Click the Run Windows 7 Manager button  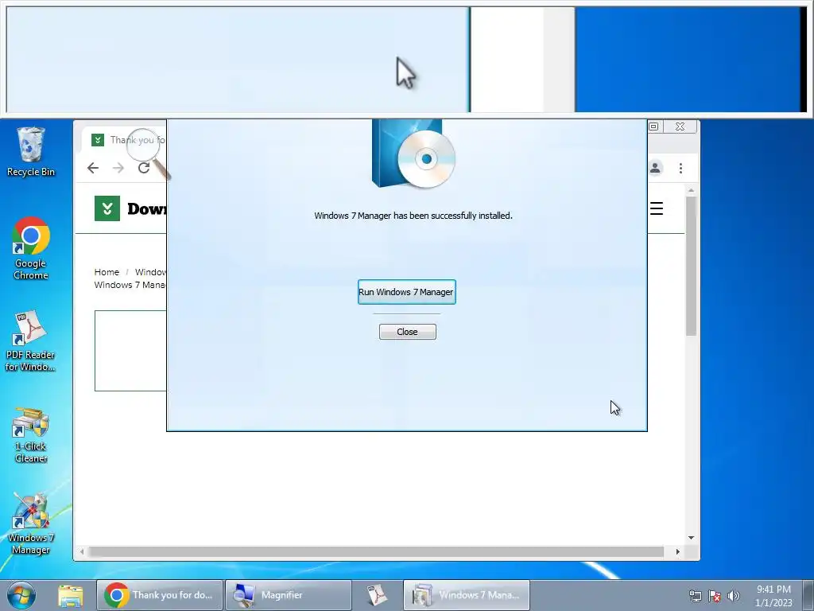[406, 292]
